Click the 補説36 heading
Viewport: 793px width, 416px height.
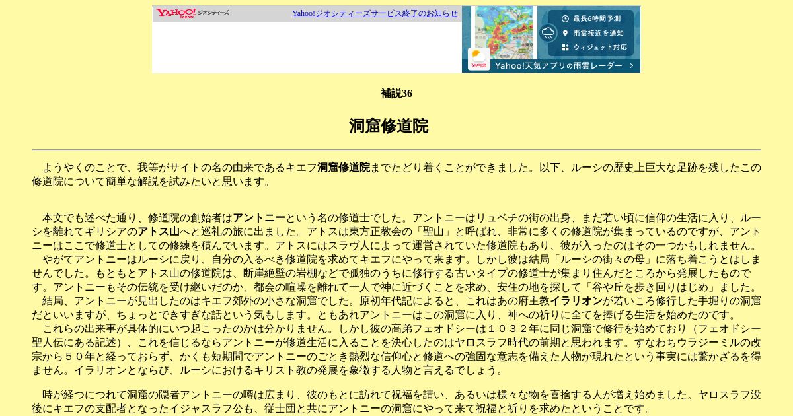pos(397,94)
